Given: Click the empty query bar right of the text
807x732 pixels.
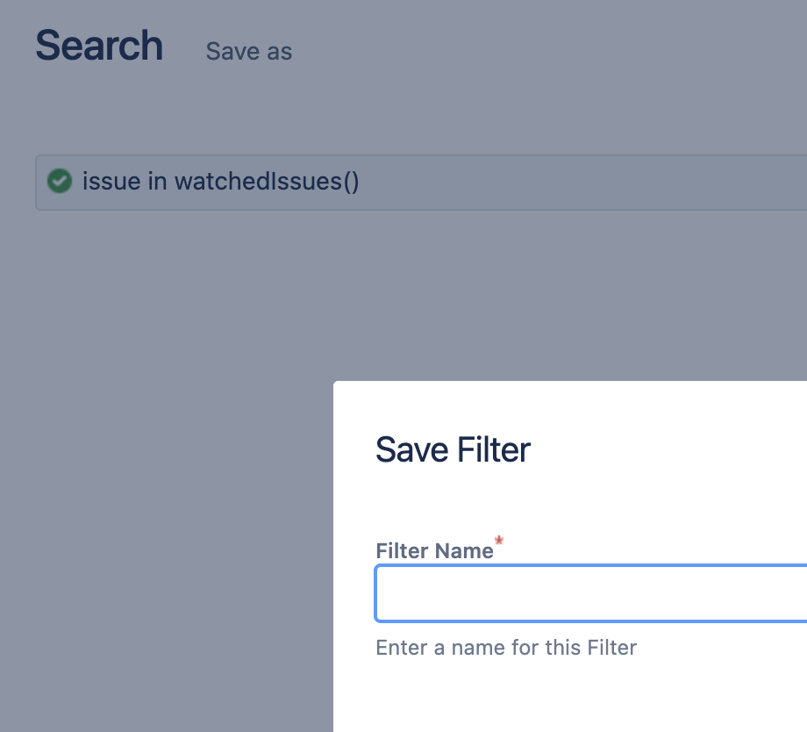Looking at the screenshot, I should 614,183.
